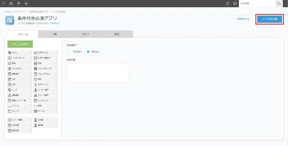Select the スペース field
The image size is (288, 146).
(20, 106)
